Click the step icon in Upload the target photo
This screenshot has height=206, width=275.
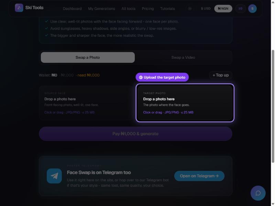tap(141, 78)
